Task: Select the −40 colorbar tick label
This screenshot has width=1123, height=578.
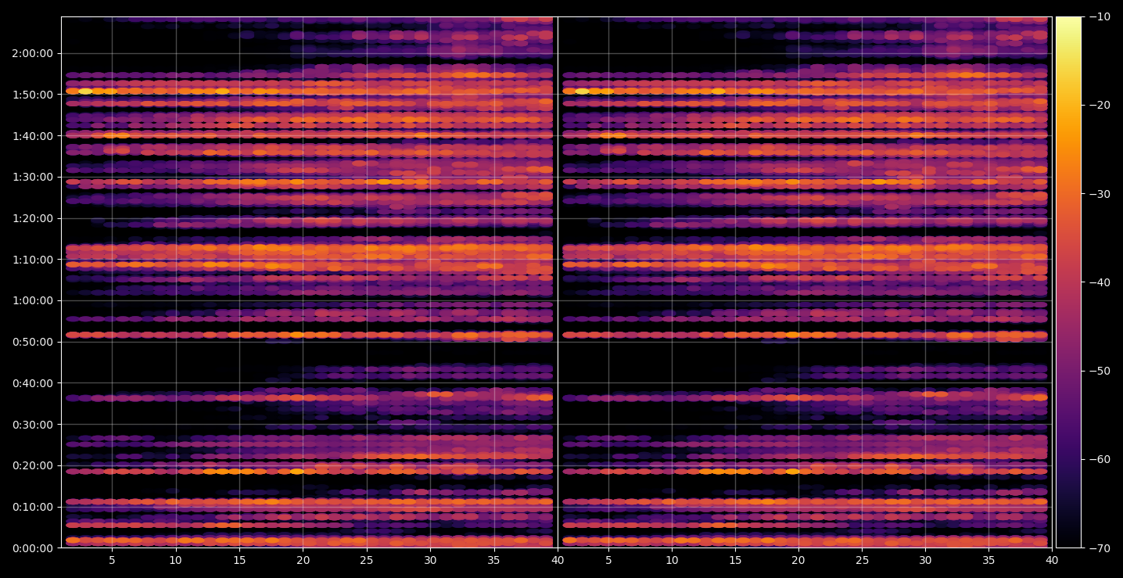Action: point(1099,282)
